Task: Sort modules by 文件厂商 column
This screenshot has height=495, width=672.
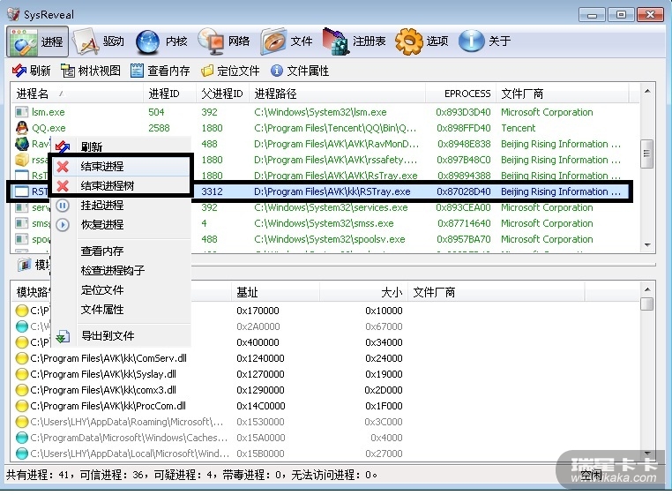Action: pyautogui.click(x=496, y=293)
